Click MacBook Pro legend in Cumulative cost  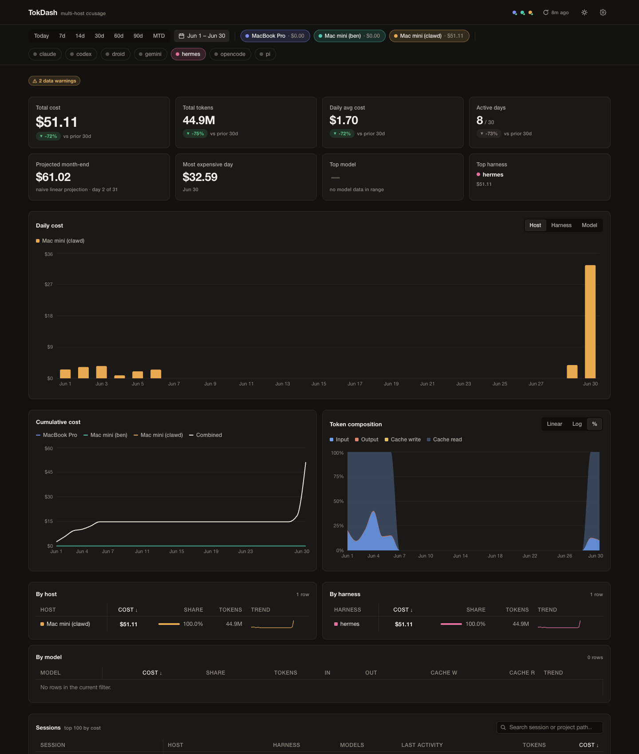tap(56, 435)
